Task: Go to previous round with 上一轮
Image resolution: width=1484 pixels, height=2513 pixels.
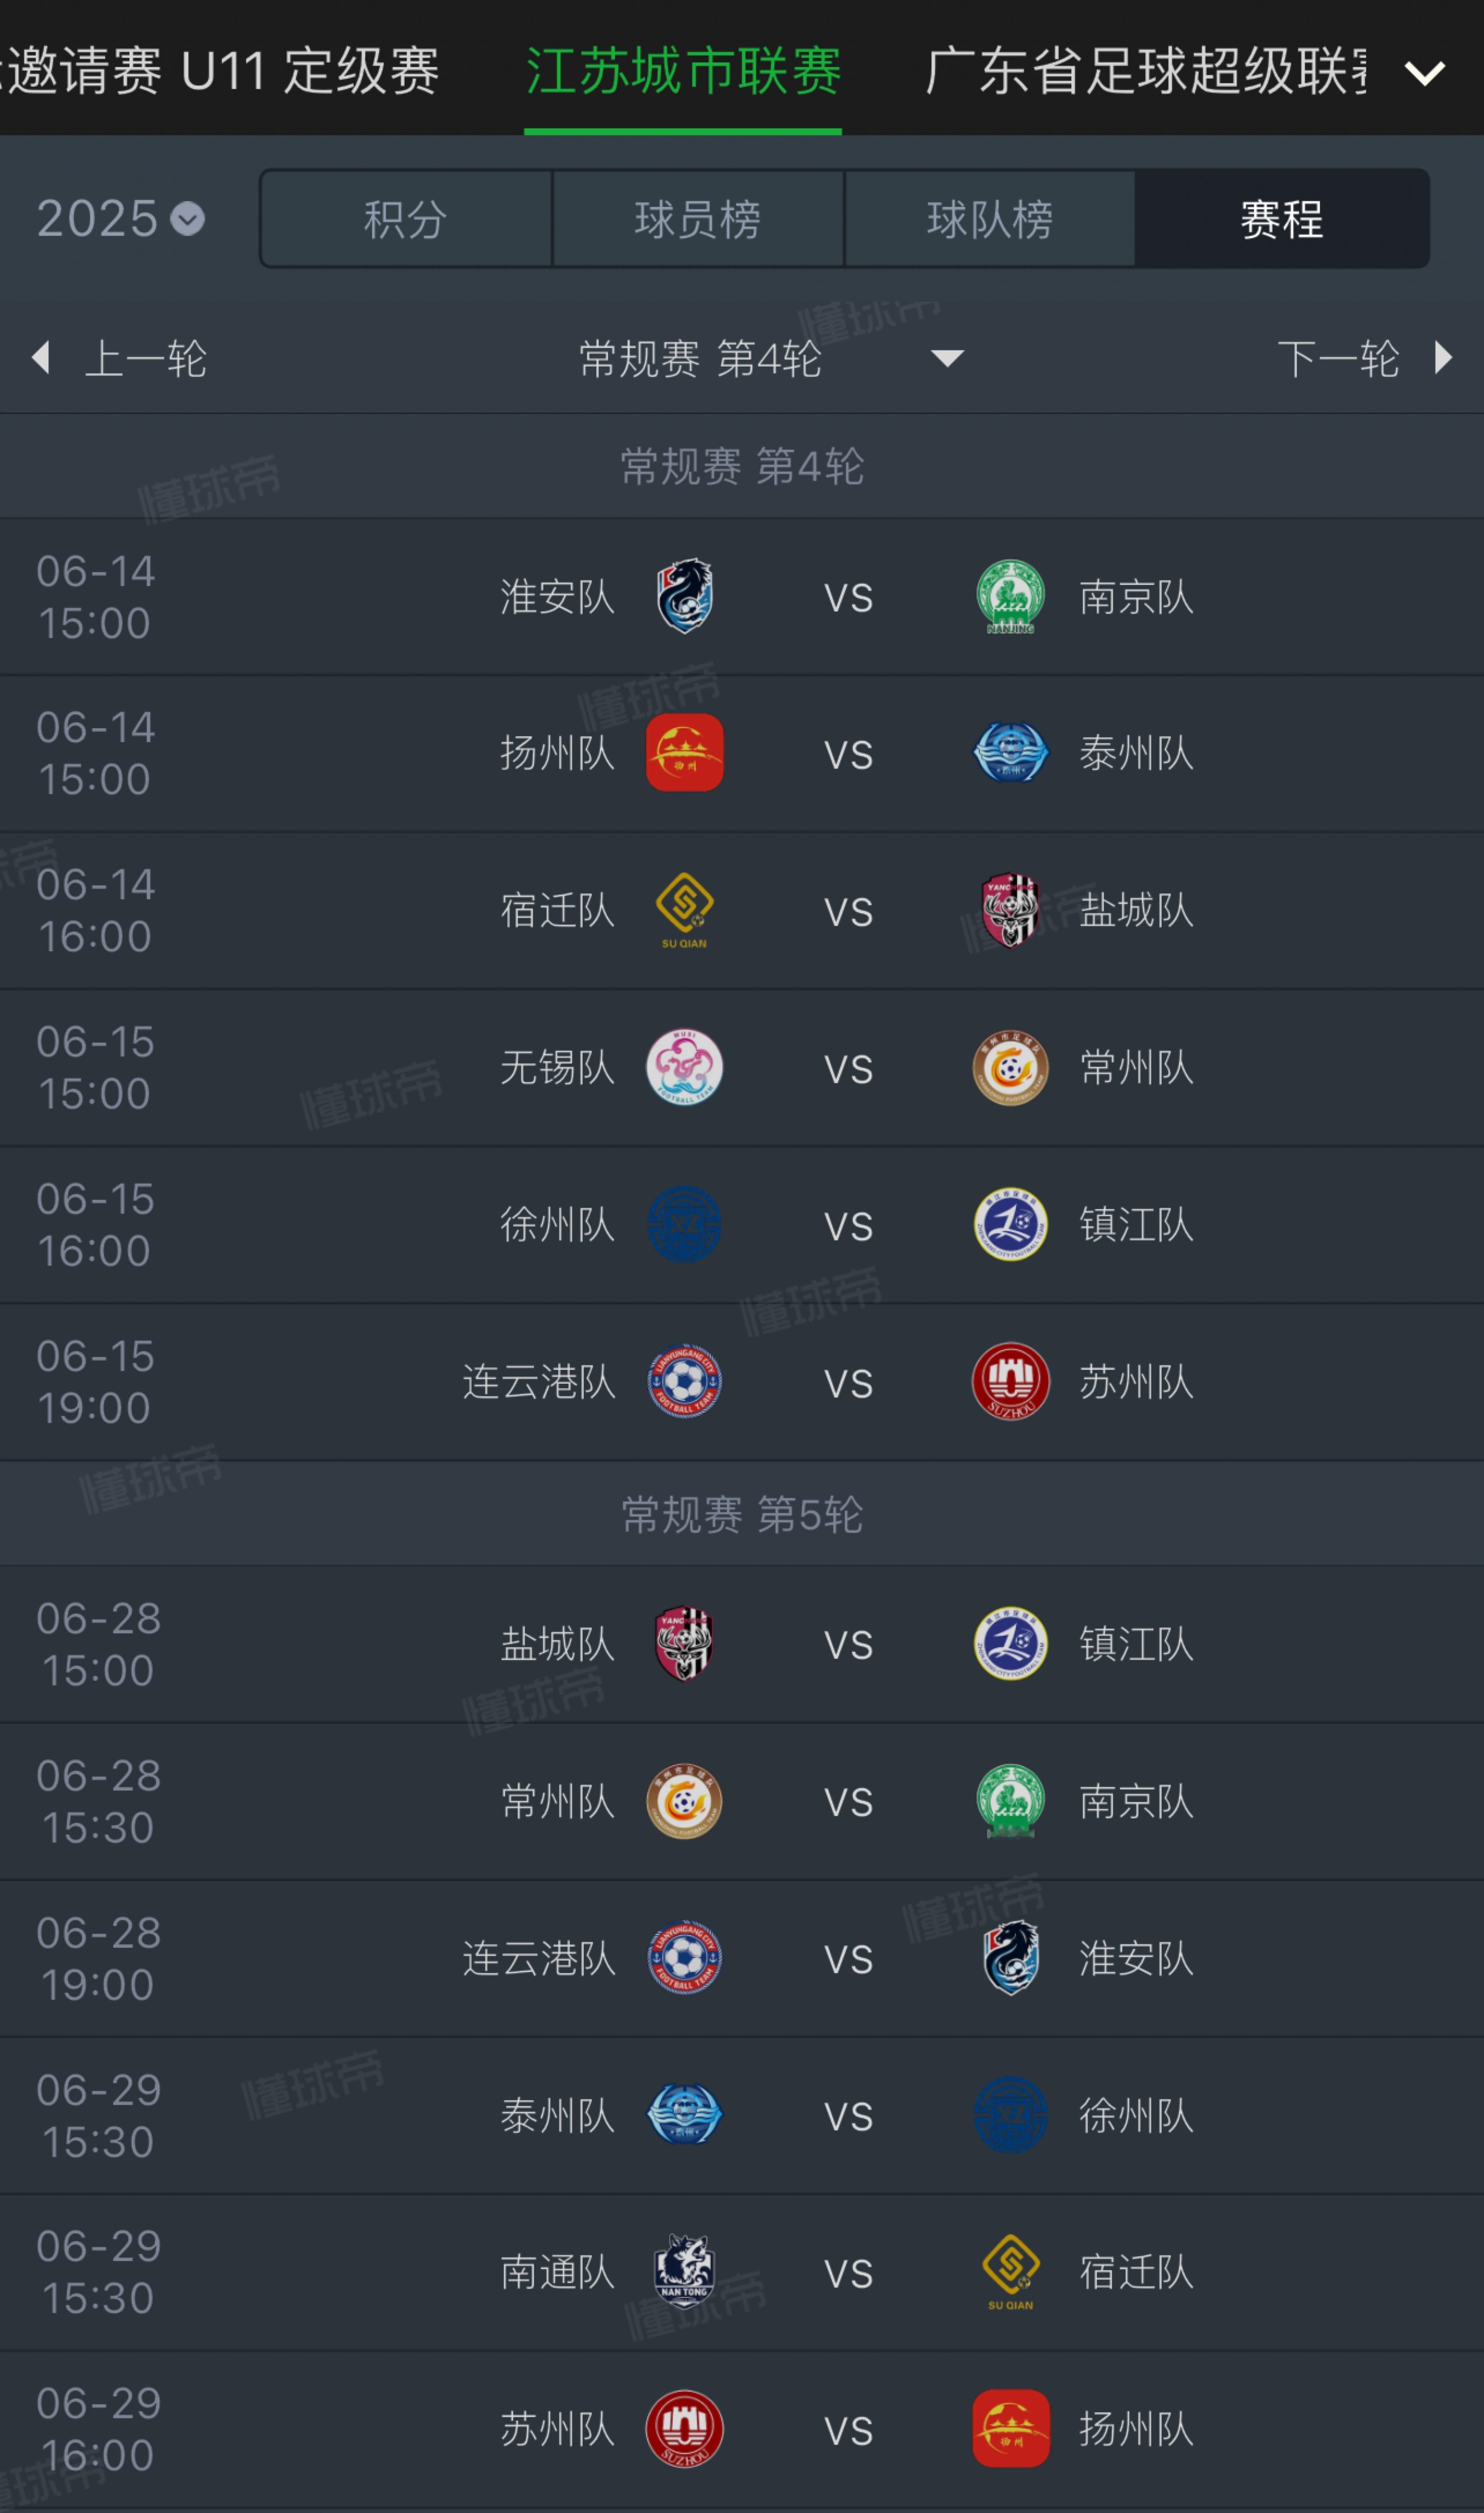Action: click(120, 358)
